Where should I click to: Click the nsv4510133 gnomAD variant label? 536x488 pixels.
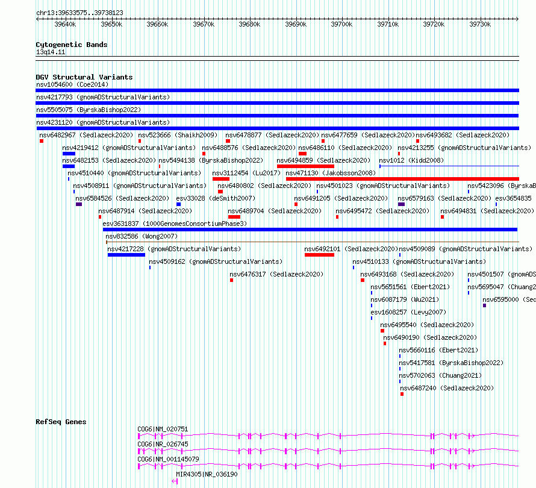pyautogui.click(x=419, y=261)
